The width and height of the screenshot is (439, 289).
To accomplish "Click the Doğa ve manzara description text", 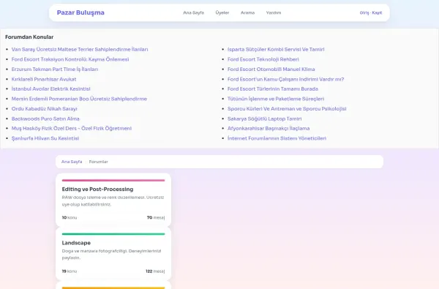I will [x=111, y=255].
